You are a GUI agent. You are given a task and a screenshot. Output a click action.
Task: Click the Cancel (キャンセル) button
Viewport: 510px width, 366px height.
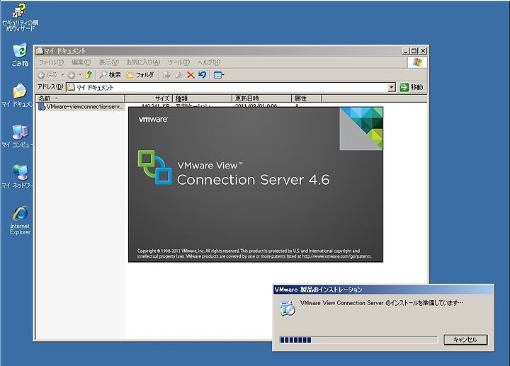pos(465,340)
